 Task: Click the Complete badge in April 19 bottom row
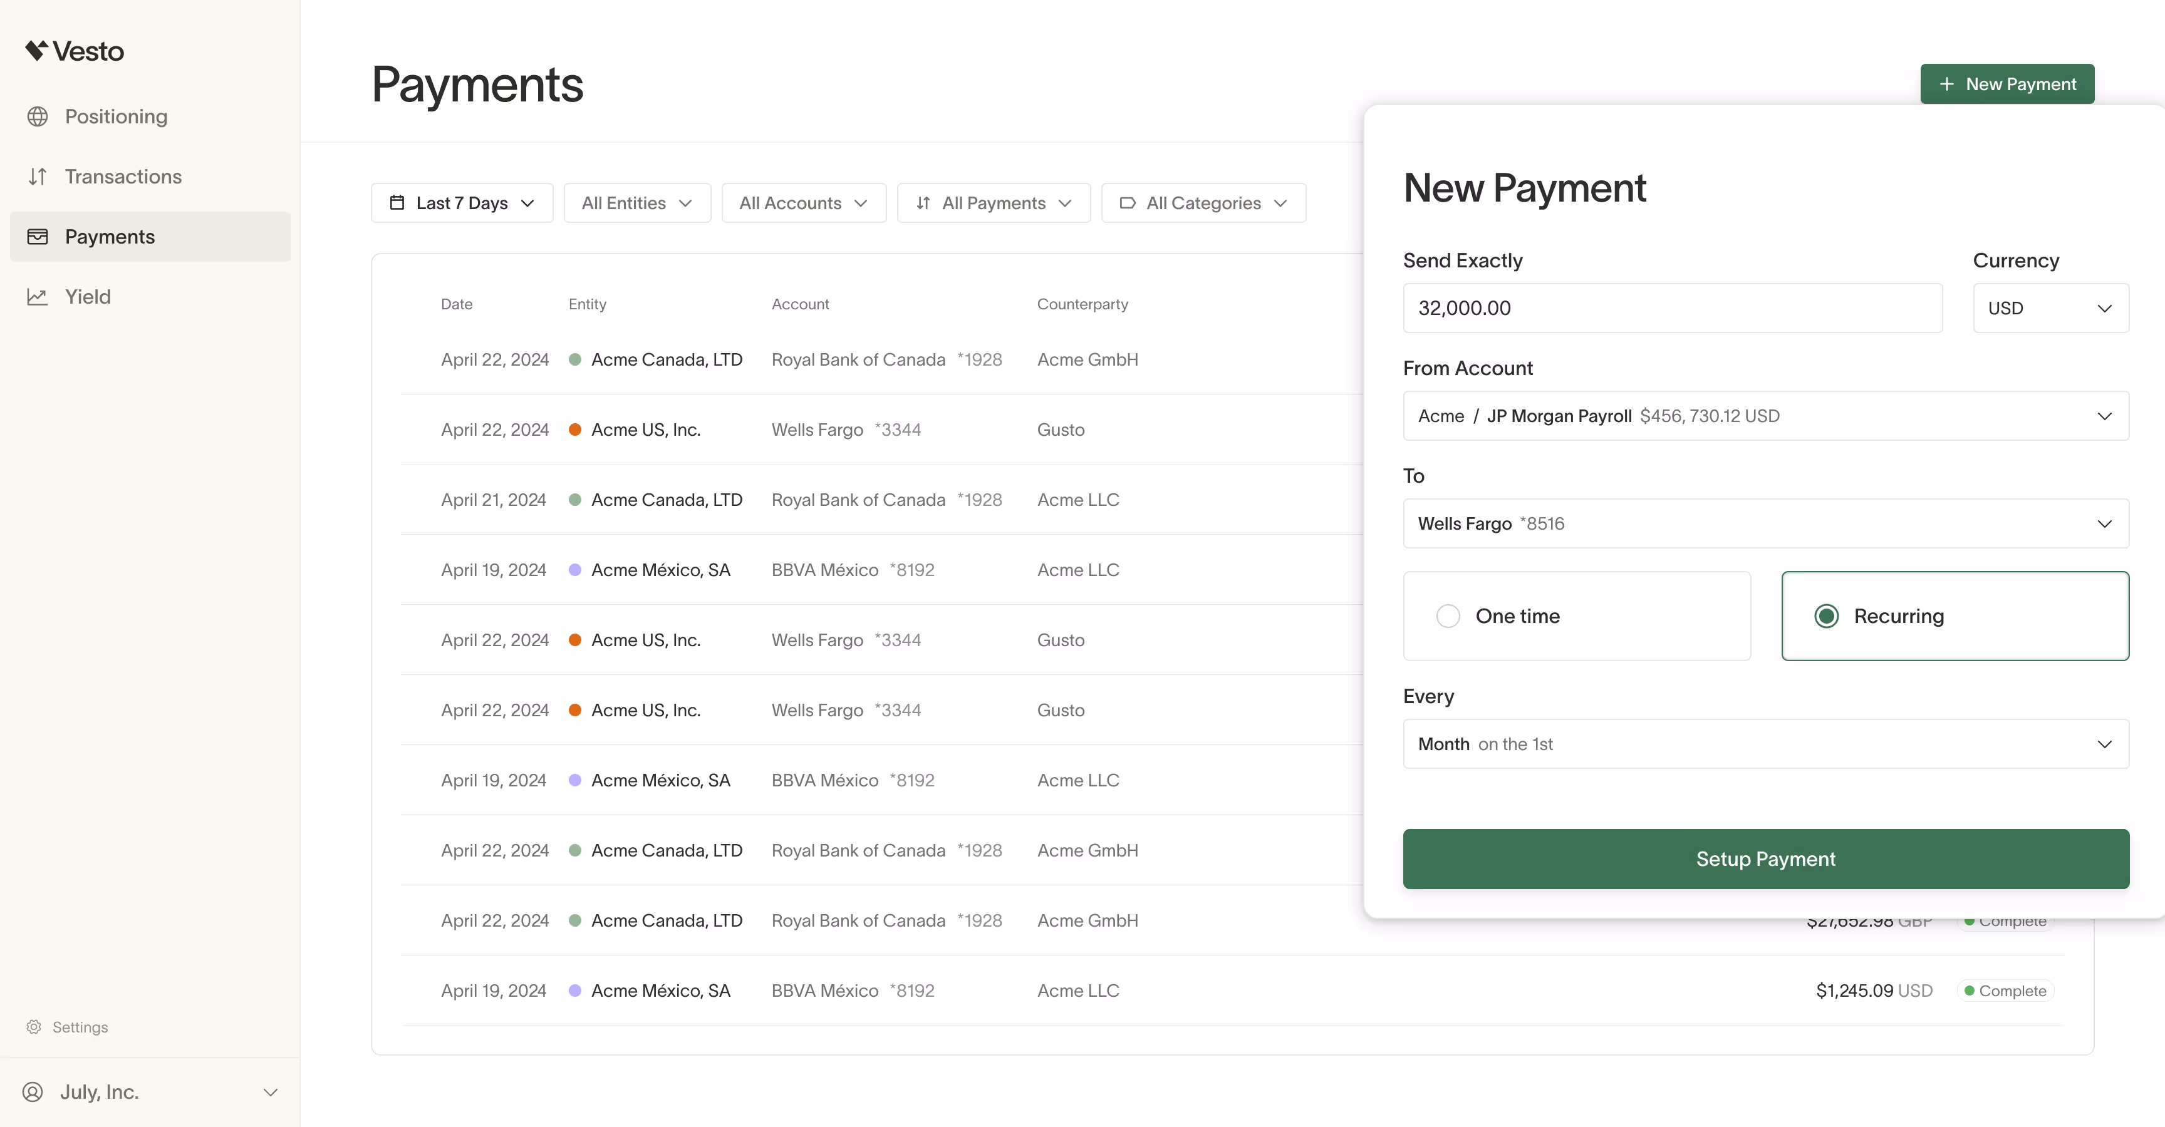point(2005,990)
